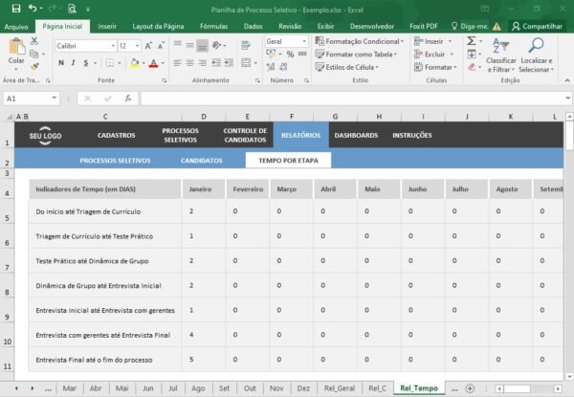Switch to the Layout da Página tab

158,27
